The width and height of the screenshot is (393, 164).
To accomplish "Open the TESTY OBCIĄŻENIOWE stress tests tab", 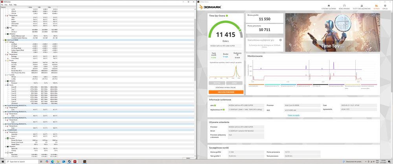I will click(362, 7).
